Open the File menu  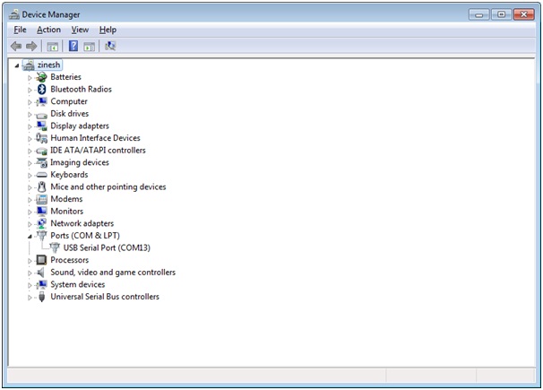click(20, 30)
